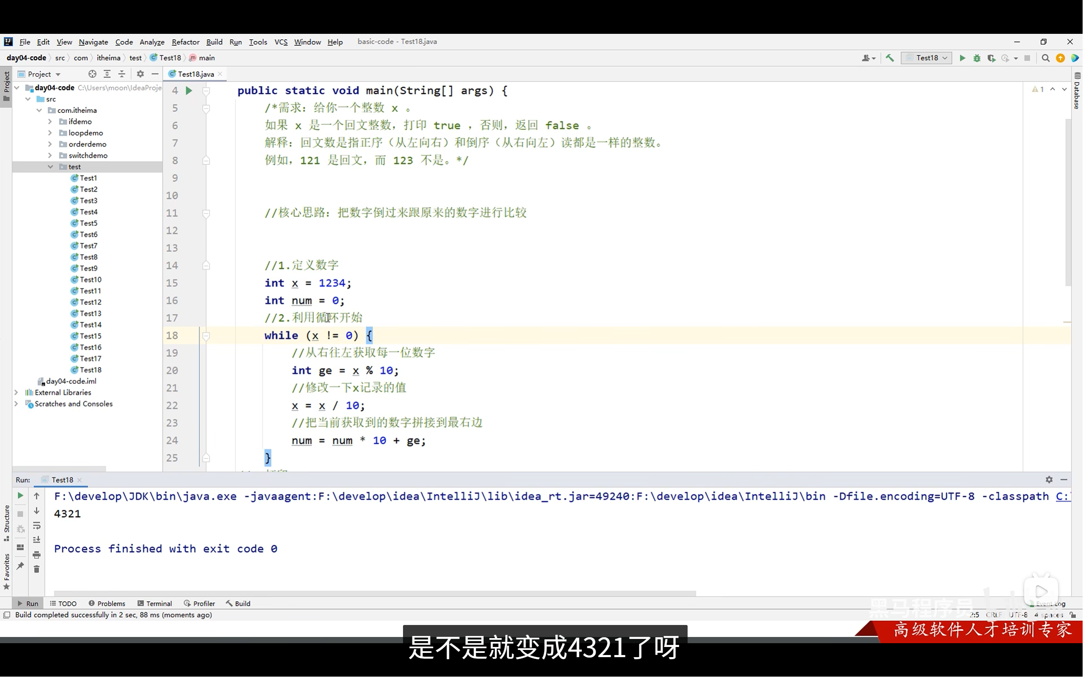Click the Build project hammer icon
1083x677 pixels.
tap(890, 58)
